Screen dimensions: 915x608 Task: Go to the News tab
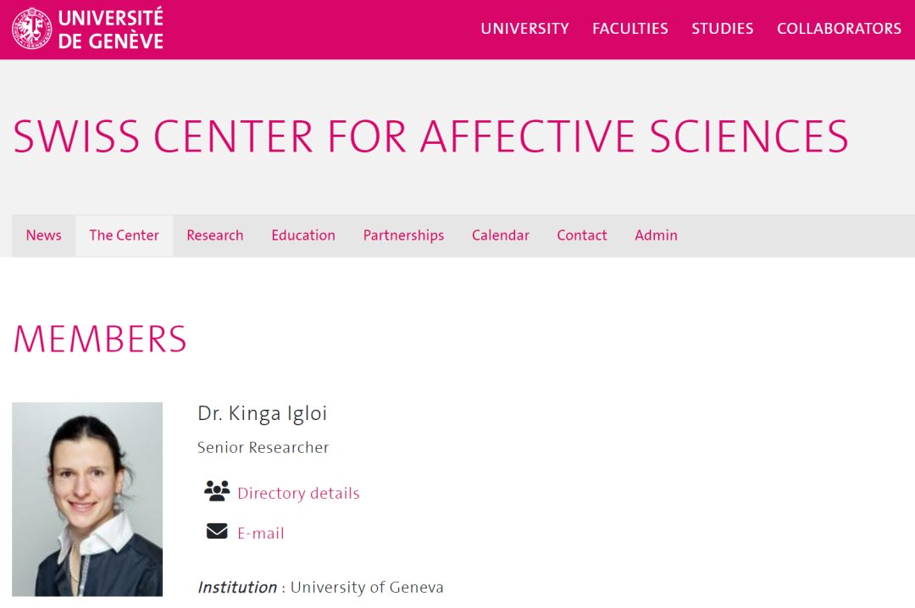[43, 235]
